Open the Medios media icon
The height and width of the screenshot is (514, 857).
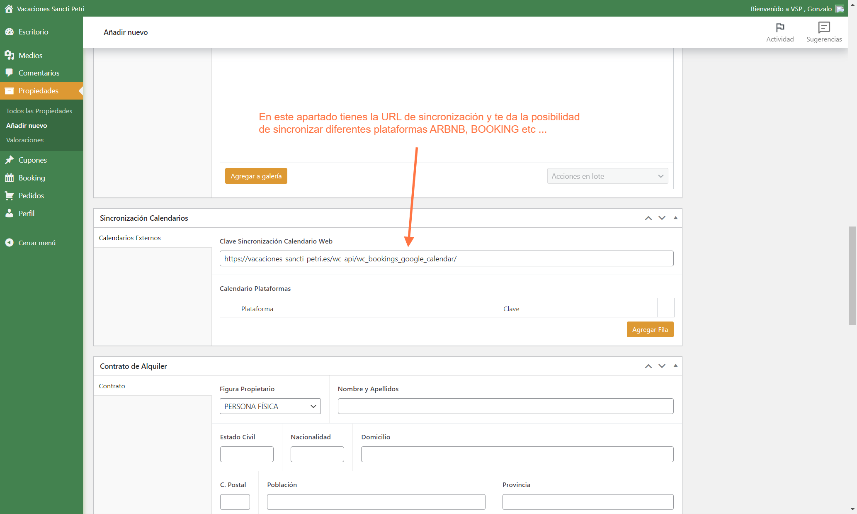point(10,55)
